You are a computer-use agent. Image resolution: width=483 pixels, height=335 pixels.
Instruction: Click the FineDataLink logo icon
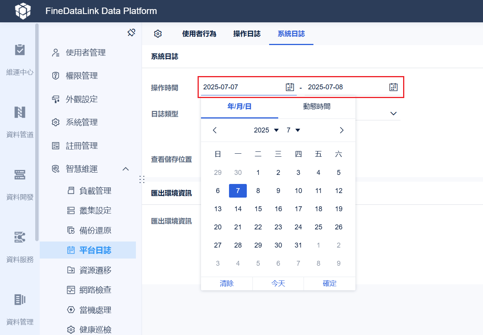click(x=23, y=11)
